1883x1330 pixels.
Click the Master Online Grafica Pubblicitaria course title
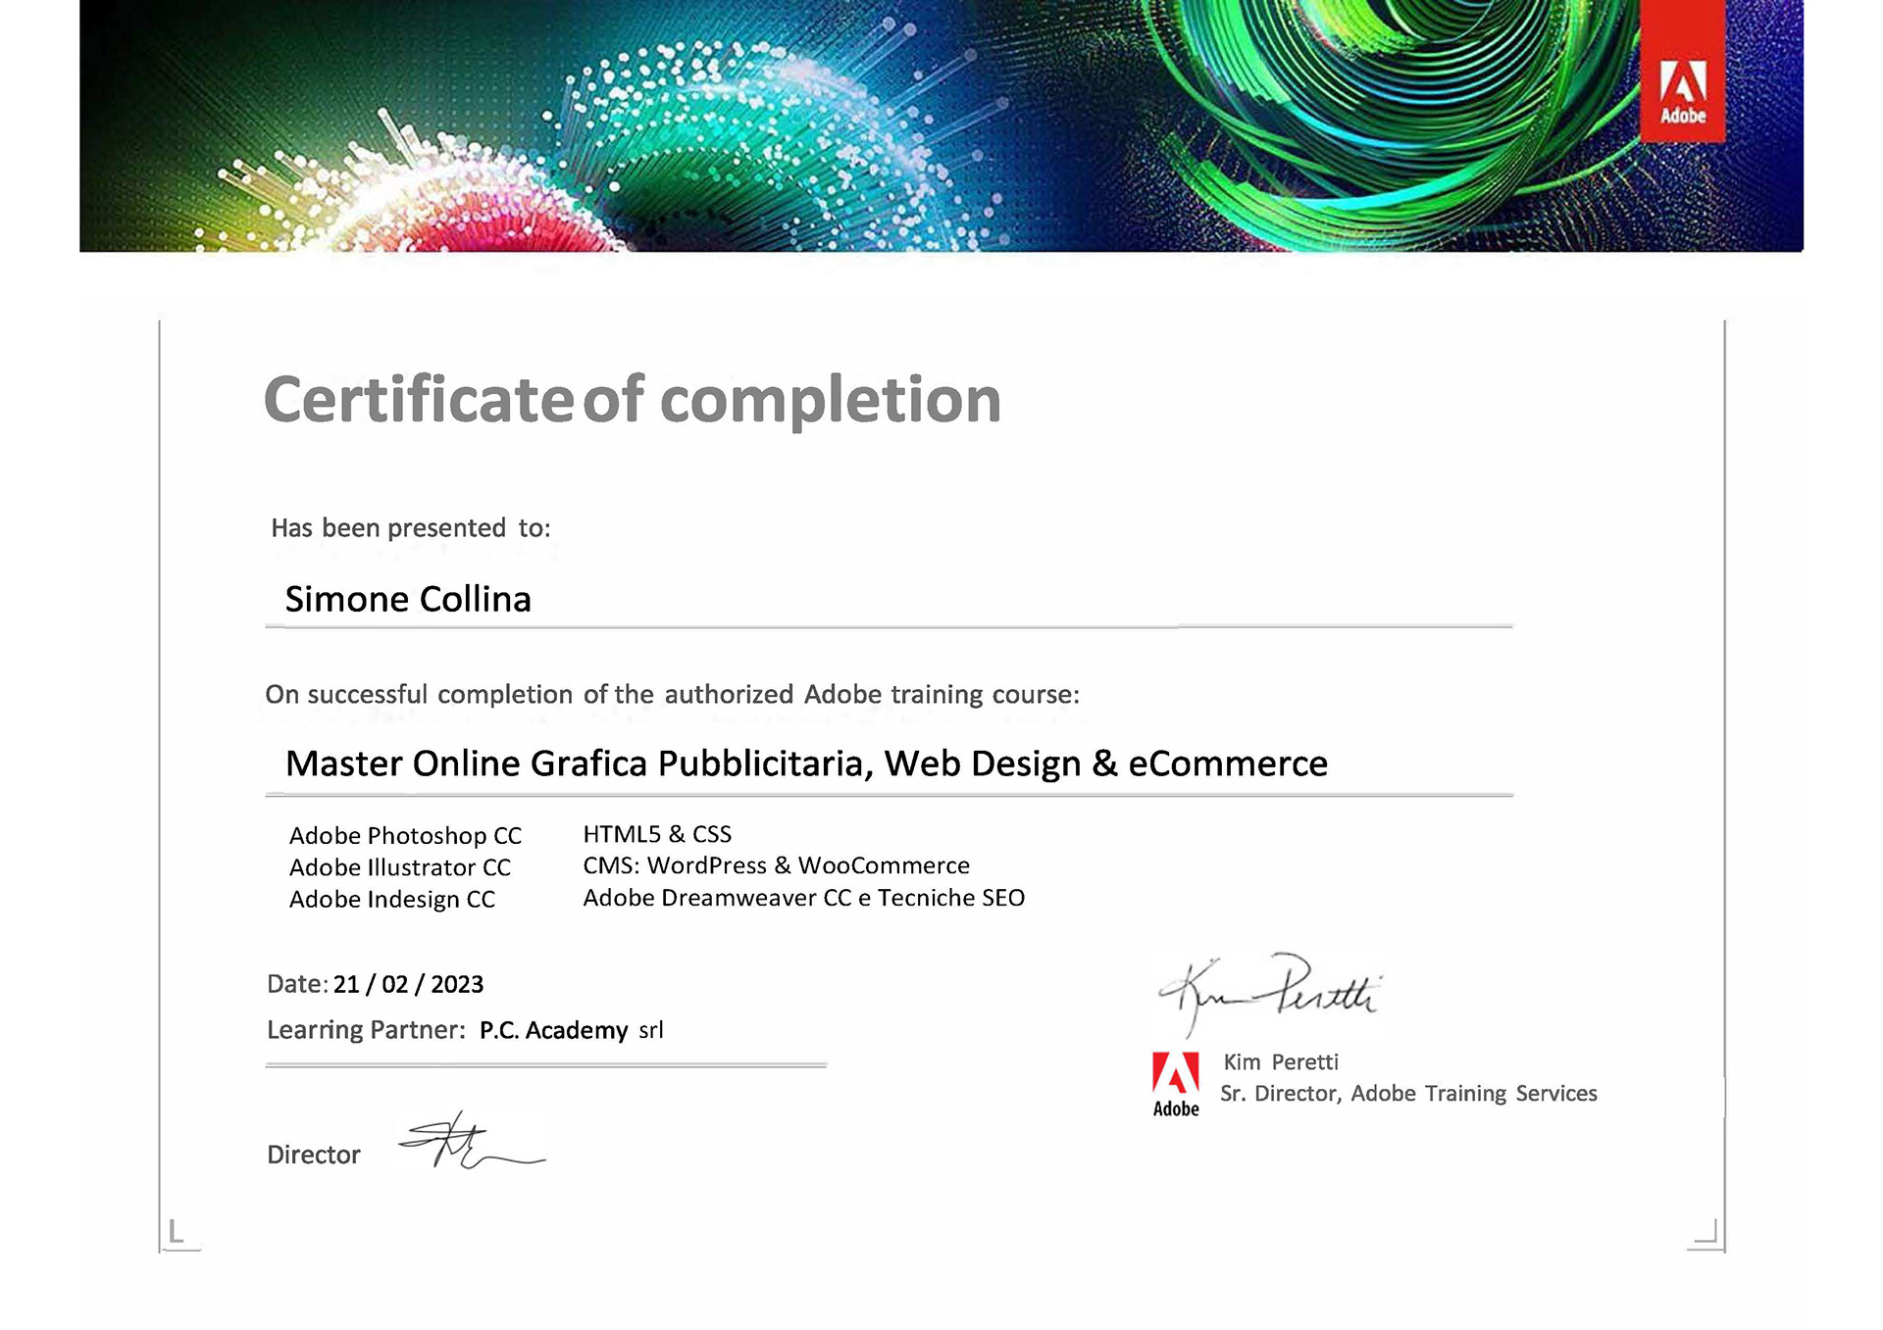click(x=806, y=764)
